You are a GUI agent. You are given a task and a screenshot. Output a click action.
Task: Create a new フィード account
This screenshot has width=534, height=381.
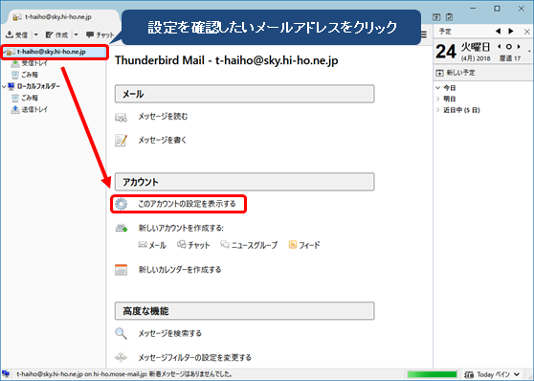pyautogui.click(x=304, y=245)
